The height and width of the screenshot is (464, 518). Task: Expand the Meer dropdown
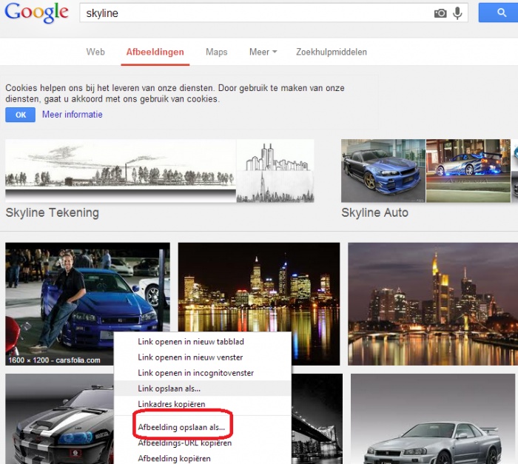[263, 52]
